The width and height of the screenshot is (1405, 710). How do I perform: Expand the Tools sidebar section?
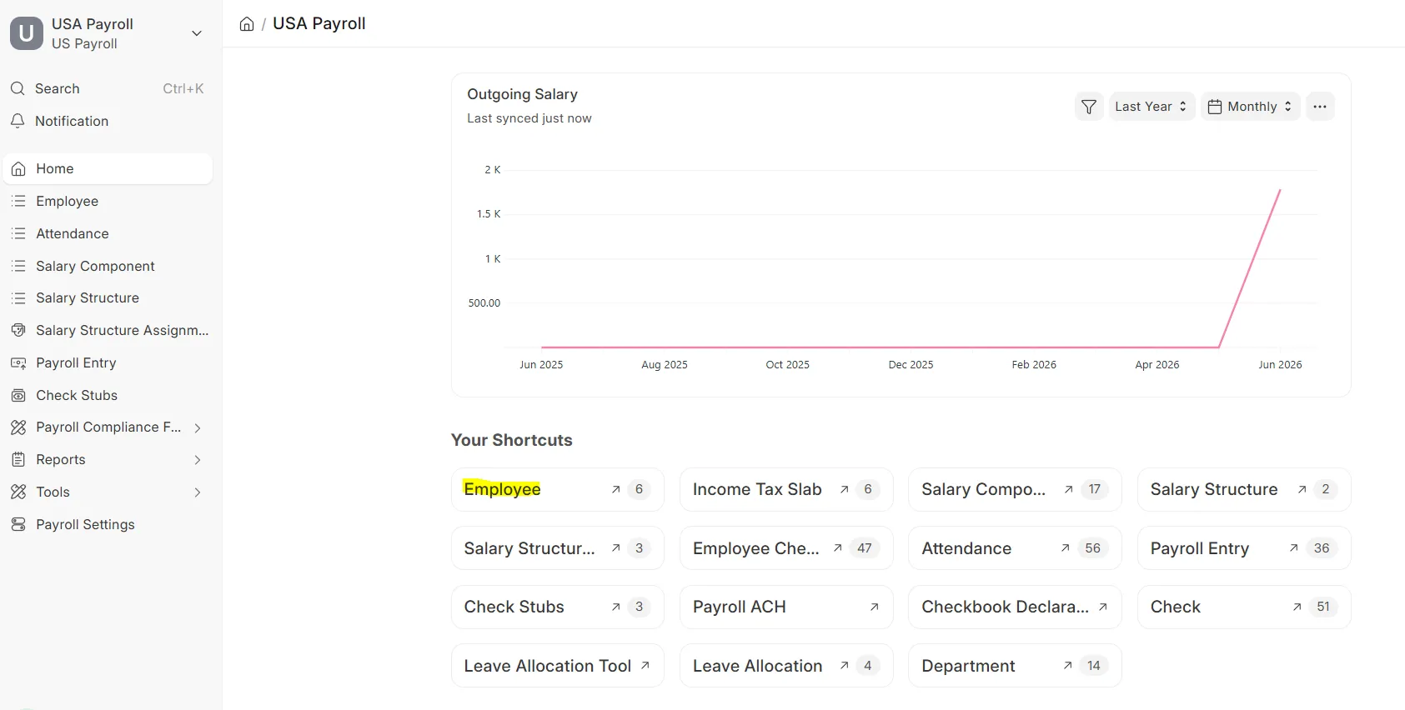tap(108, 492)
